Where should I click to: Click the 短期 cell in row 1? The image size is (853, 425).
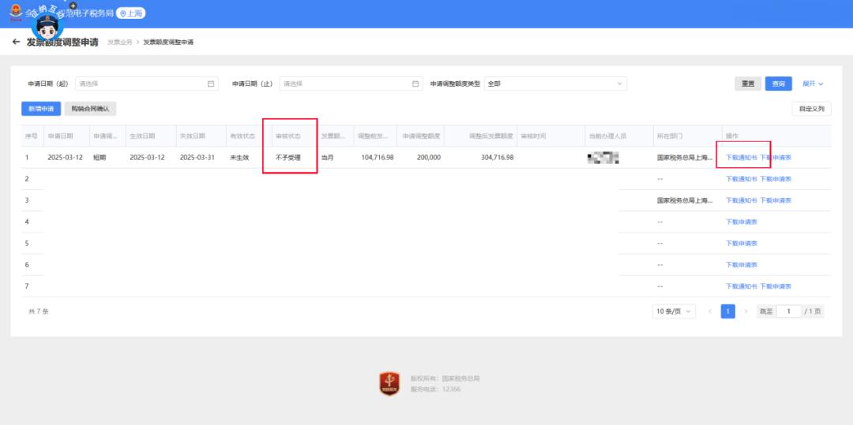100,158
